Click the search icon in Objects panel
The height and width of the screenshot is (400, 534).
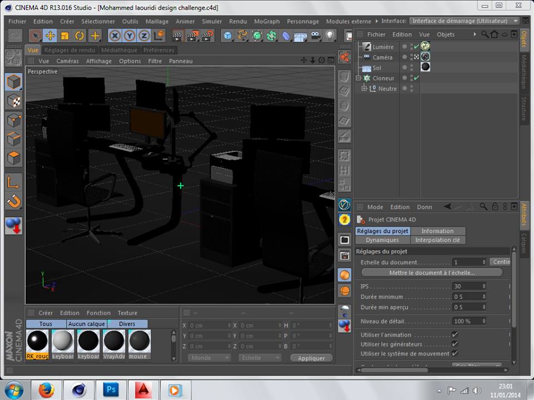coord(485,34)
